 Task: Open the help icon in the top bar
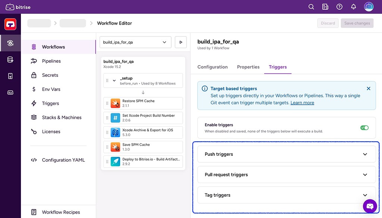point(339,7)
